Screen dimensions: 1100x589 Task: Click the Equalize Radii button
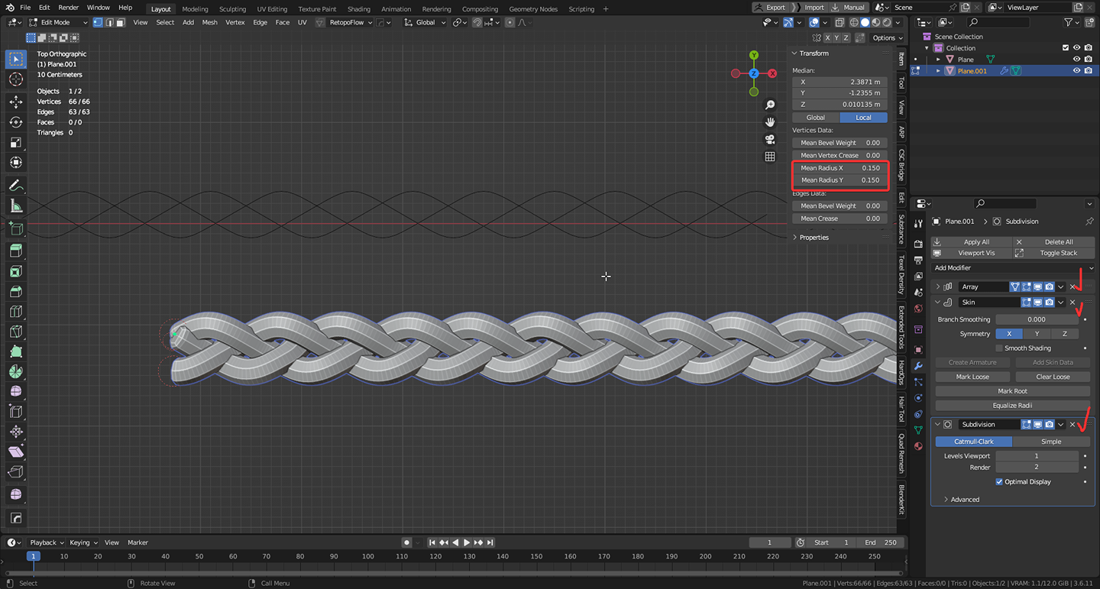tap(1012, 406)
